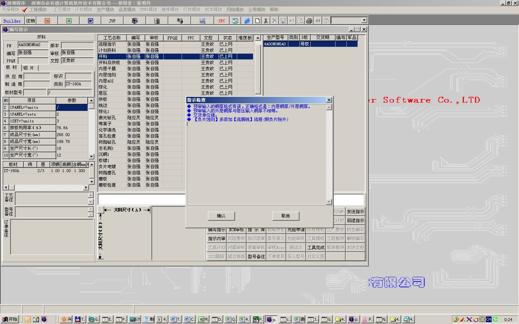The image size is (519, 324).
Task: Click 确认 in the 指示检查 dialog
Action: (x=221, y=216)
